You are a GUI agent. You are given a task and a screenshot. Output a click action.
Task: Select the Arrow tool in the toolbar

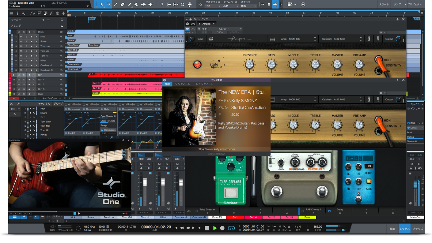point(102,5)
